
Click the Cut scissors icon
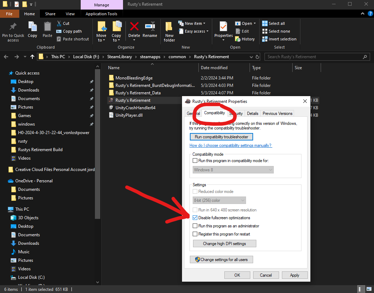(59, 23)
